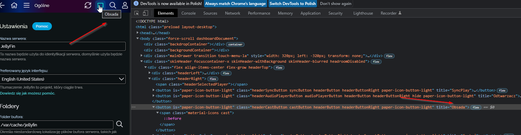Expand the mainDrawer div node
The width and height of the screenshot is (521, 135).
tap(142, 56)
